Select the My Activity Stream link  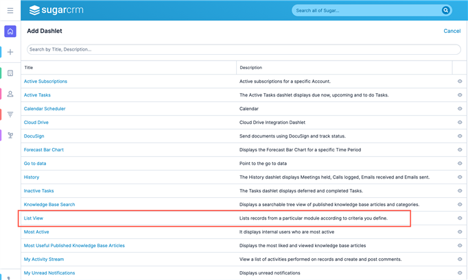click(x=44, y=259)
